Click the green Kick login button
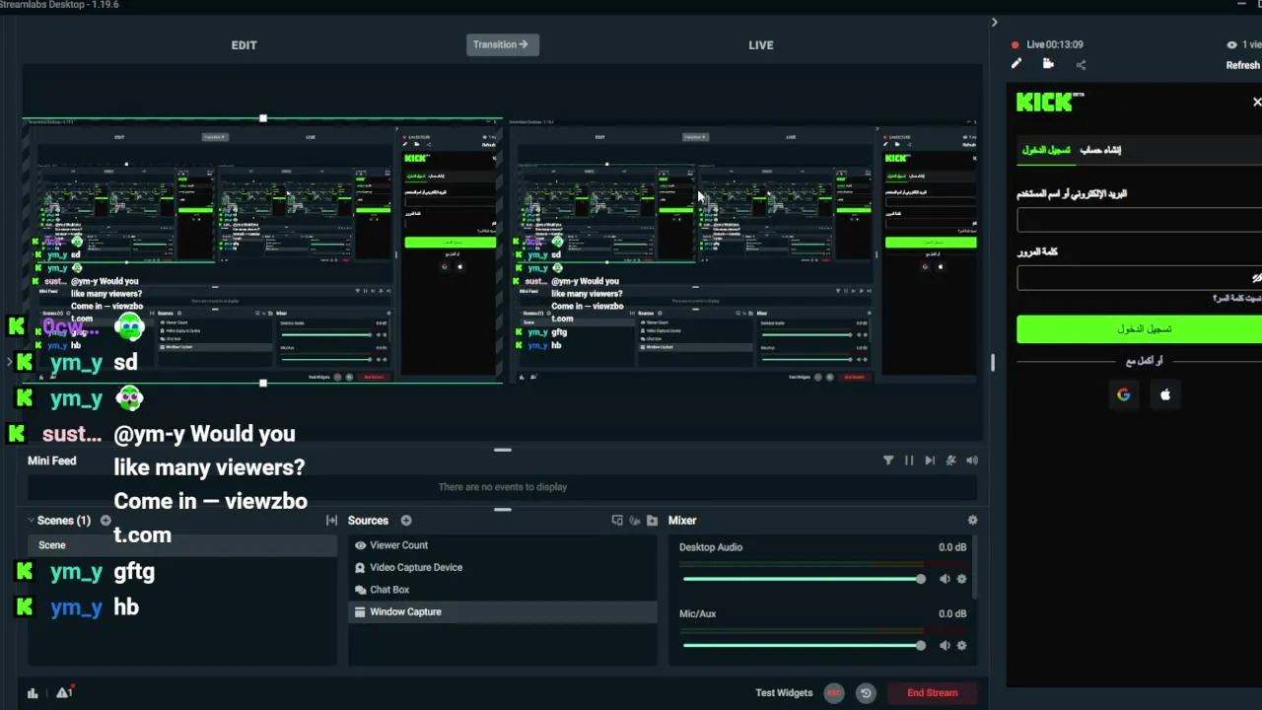The image size is (1262, 710). click(x=1140, y=329)
